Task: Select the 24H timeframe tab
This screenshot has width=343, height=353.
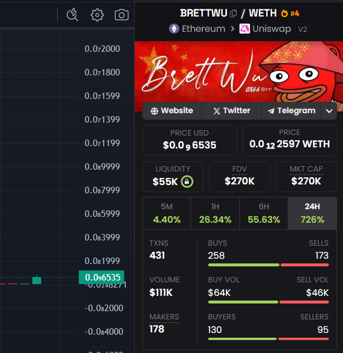Action: point(312,213)
